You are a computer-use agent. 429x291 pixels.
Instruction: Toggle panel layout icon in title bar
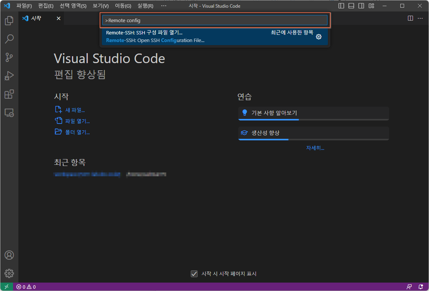point(351,6)
